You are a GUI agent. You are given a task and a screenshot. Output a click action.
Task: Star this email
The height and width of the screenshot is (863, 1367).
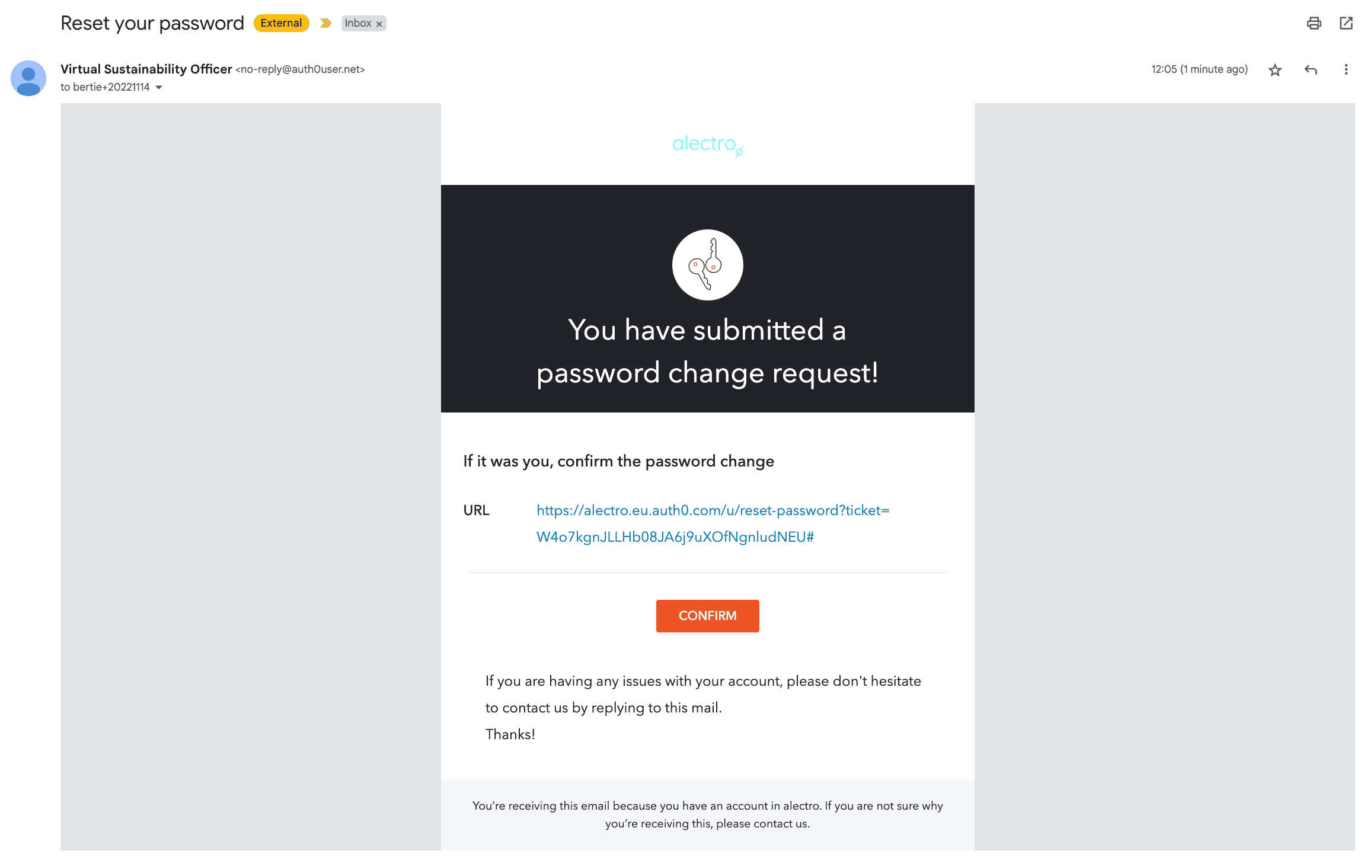coord(1275,70)
